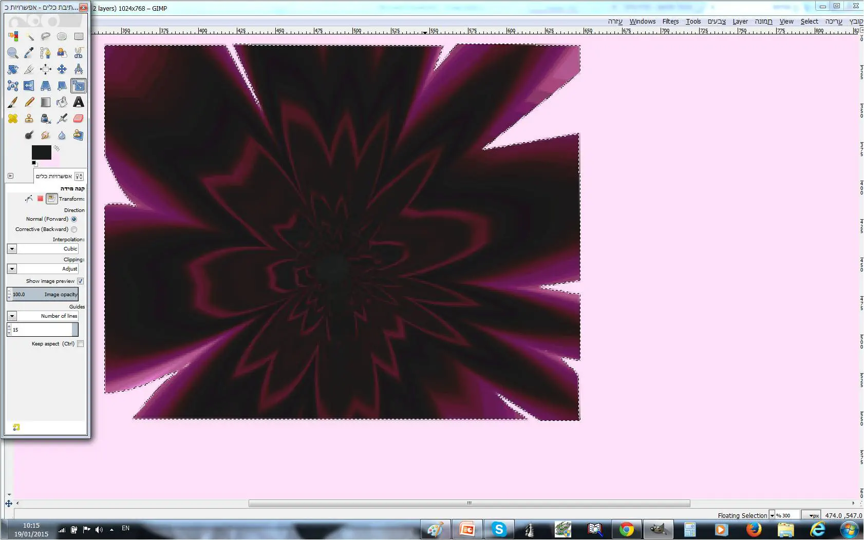Screen dimensions: 864x540
Task: Open the Cubic interpolation dropdown
Action: (12, 249)
